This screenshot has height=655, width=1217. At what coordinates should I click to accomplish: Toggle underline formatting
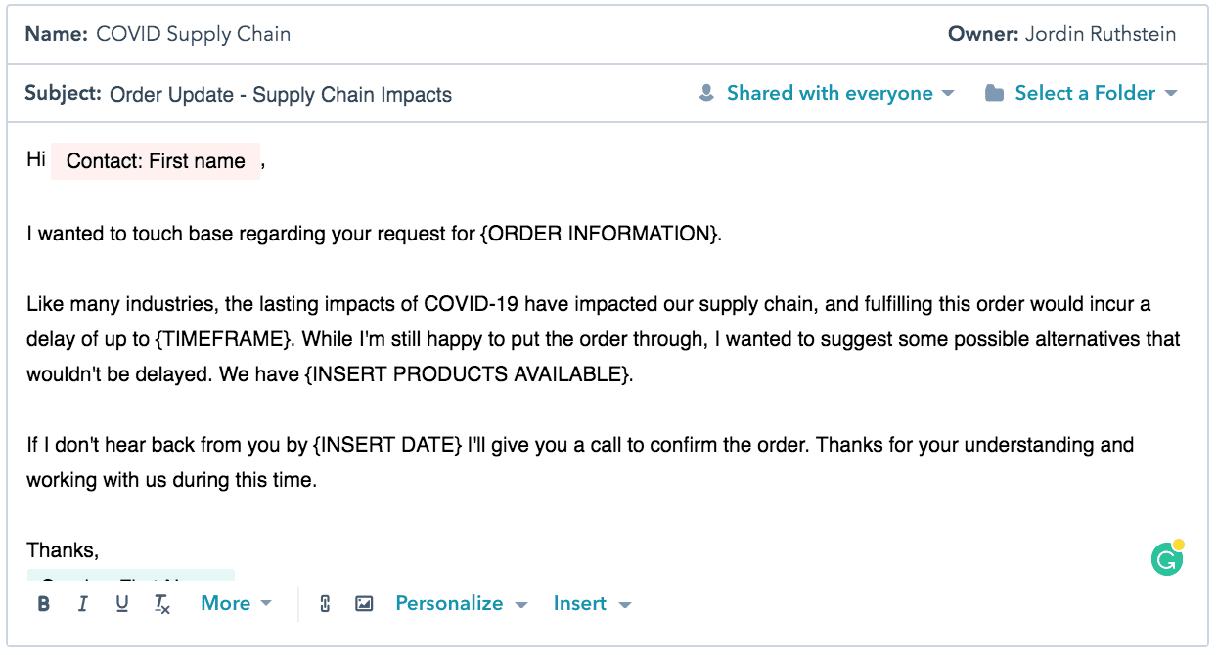tap(121, 603)
